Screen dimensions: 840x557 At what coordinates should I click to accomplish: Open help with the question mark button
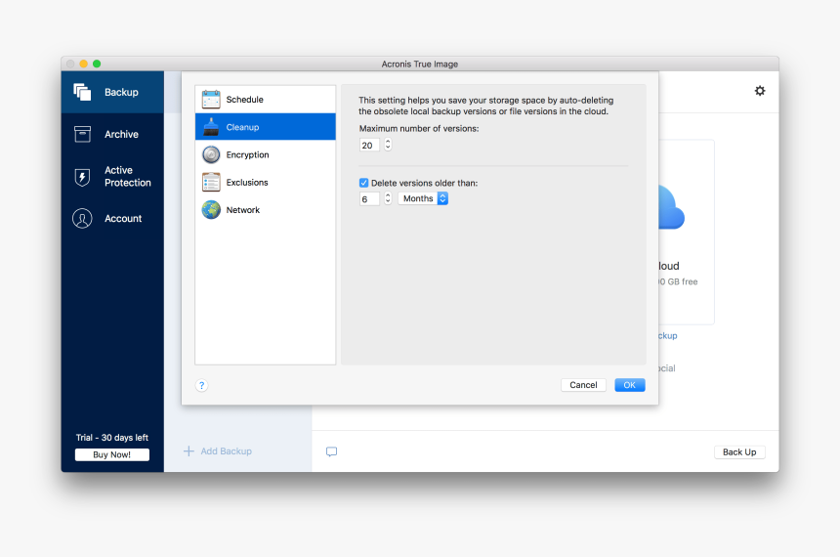(x=201, y=385)
